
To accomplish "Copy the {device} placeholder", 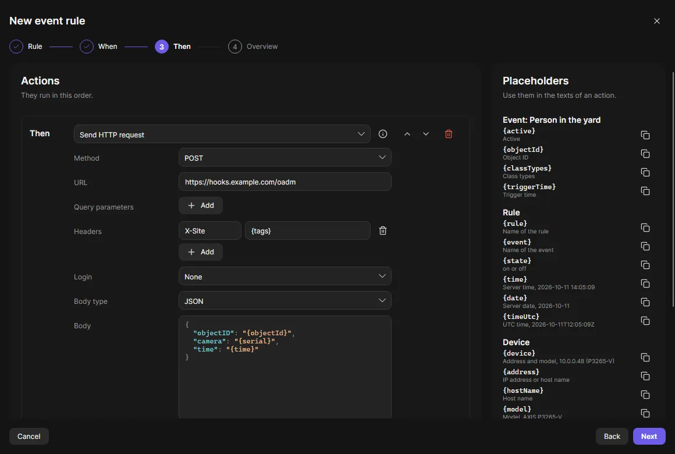I will (645, 357).
